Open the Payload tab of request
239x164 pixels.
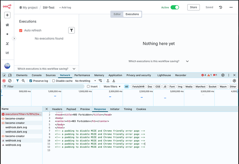pyautogui.click(x=71, y=109)
